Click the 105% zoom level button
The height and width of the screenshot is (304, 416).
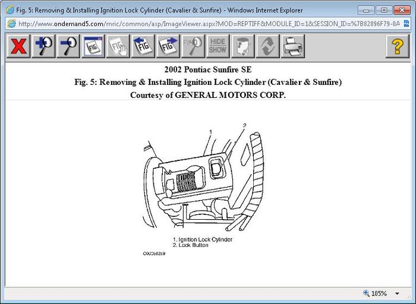pos(375,293)
